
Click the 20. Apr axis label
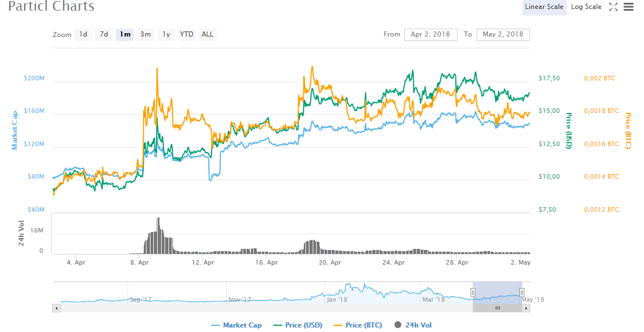click(x=330, y=262)
